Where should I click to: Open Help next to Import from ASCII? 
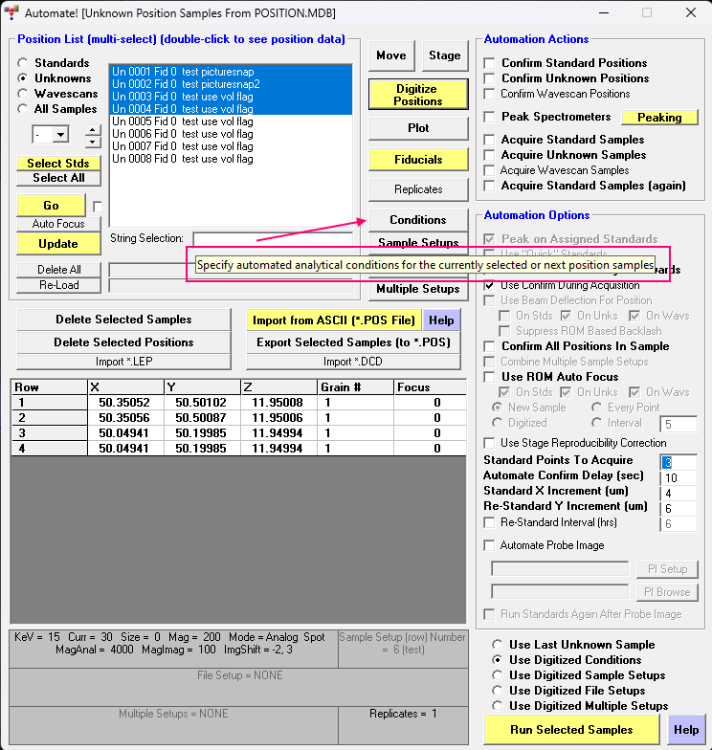click(x=440, y=320)
